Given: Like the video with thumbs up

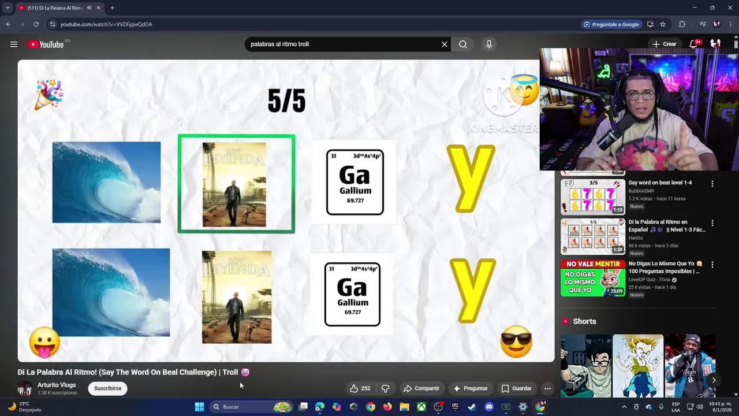Looking at the screenshot, I should click(360, 388).
